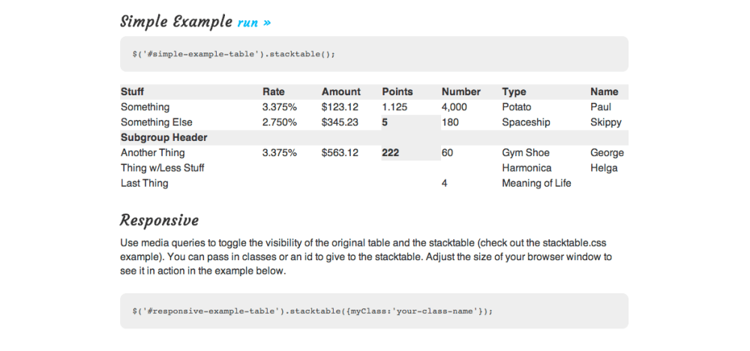Click the Harmonica cell

coord(526,168)
